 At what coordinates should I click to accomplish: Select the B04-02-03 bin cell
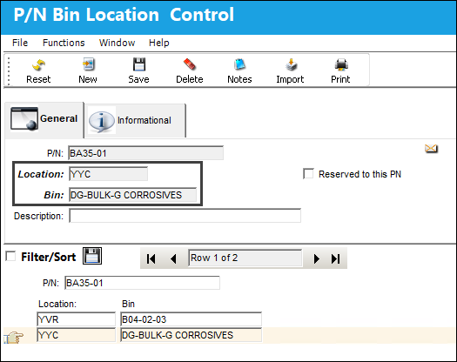click(191, 319)
